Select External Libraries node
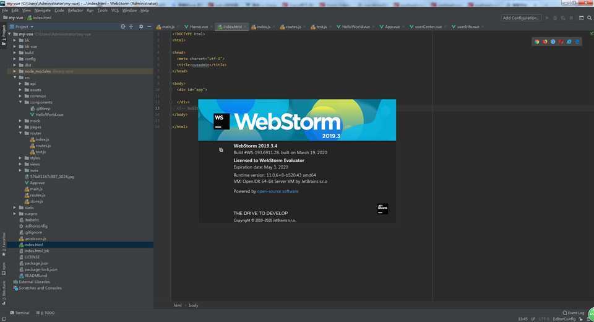The width and height of the screenshot is (594, 322). coord(32,282)
